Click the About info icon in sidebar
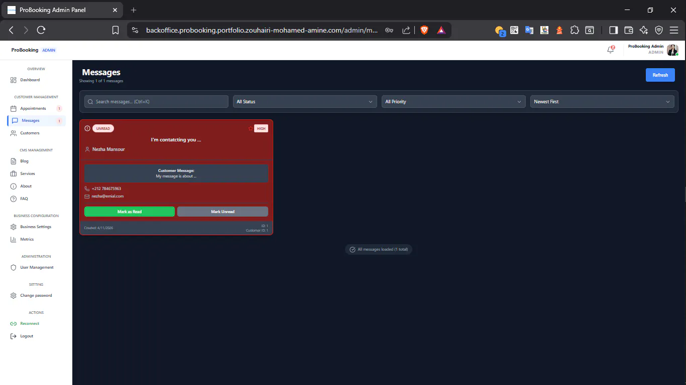The width and height of the screenshot is (686, 385). tap(14, 186)
